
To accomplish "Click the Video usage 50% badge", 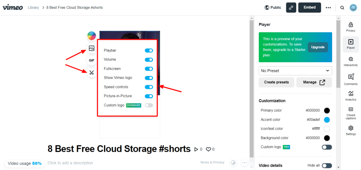I will point(25,164).
